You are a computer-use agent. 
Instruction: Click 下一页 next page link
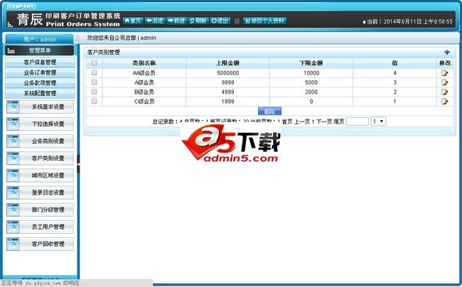click(324, 121)
